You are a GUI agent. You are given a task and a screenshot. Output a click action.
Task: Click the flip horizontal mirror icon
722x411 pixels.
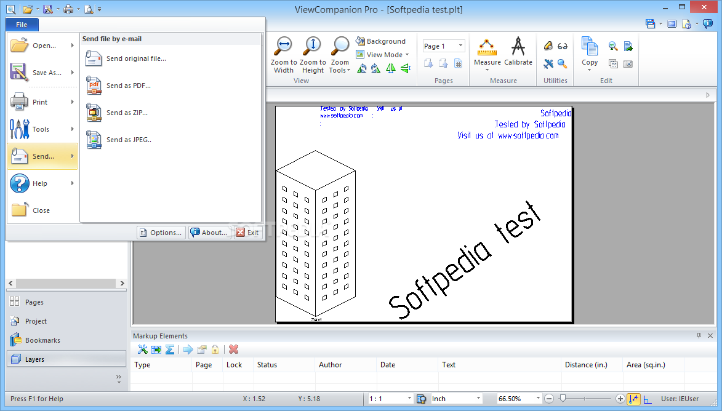[390, 68]
